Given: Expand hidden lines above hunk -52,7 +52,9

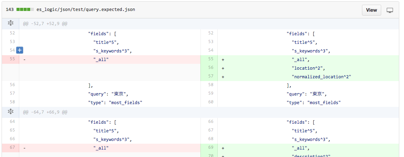Looking at the screenshot, I should coord(10,23).
